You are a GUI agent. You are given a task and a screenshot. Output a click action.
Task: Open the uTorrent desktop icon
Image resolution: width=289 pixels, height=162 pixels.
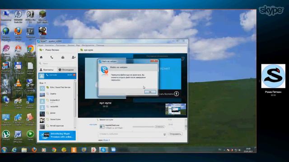click(x=6, y=135)
